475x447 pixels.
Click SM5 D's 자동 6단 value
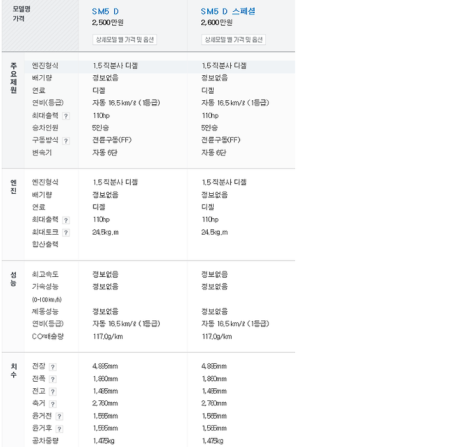[105, 152]
